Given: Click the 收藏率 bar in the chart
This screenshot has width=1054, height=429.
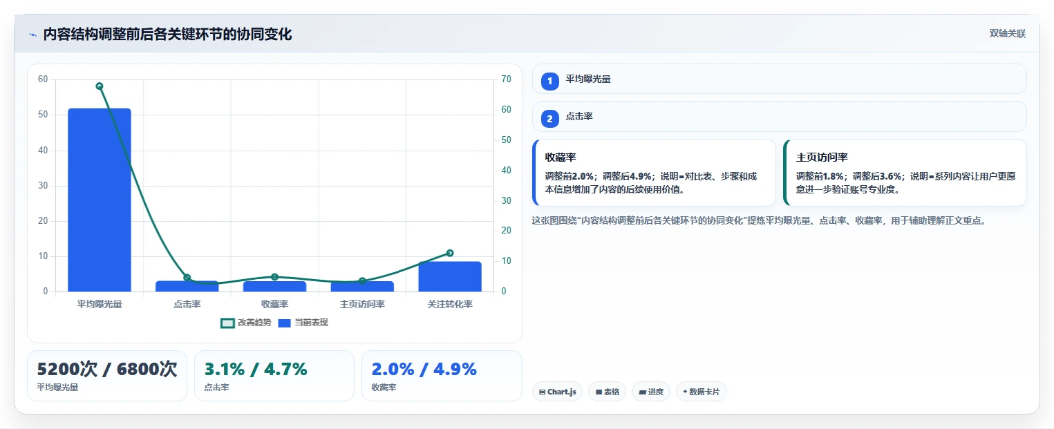Looking at the screenshot, I should (274, 286).
